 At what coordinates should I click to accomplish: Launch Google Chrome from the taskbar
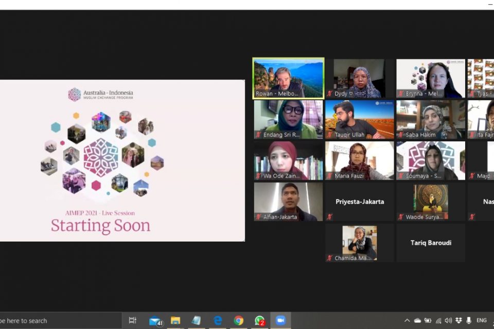[239, 320]
